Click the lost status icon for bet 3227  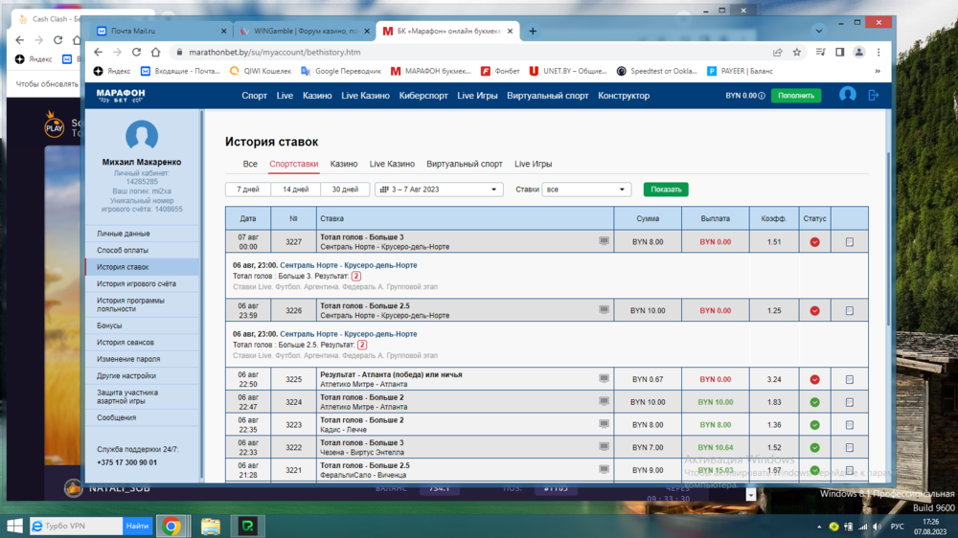814,242
